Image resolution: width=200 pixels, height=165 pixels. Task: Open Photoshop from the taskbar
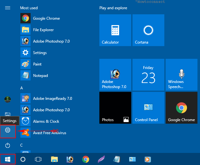70,159
